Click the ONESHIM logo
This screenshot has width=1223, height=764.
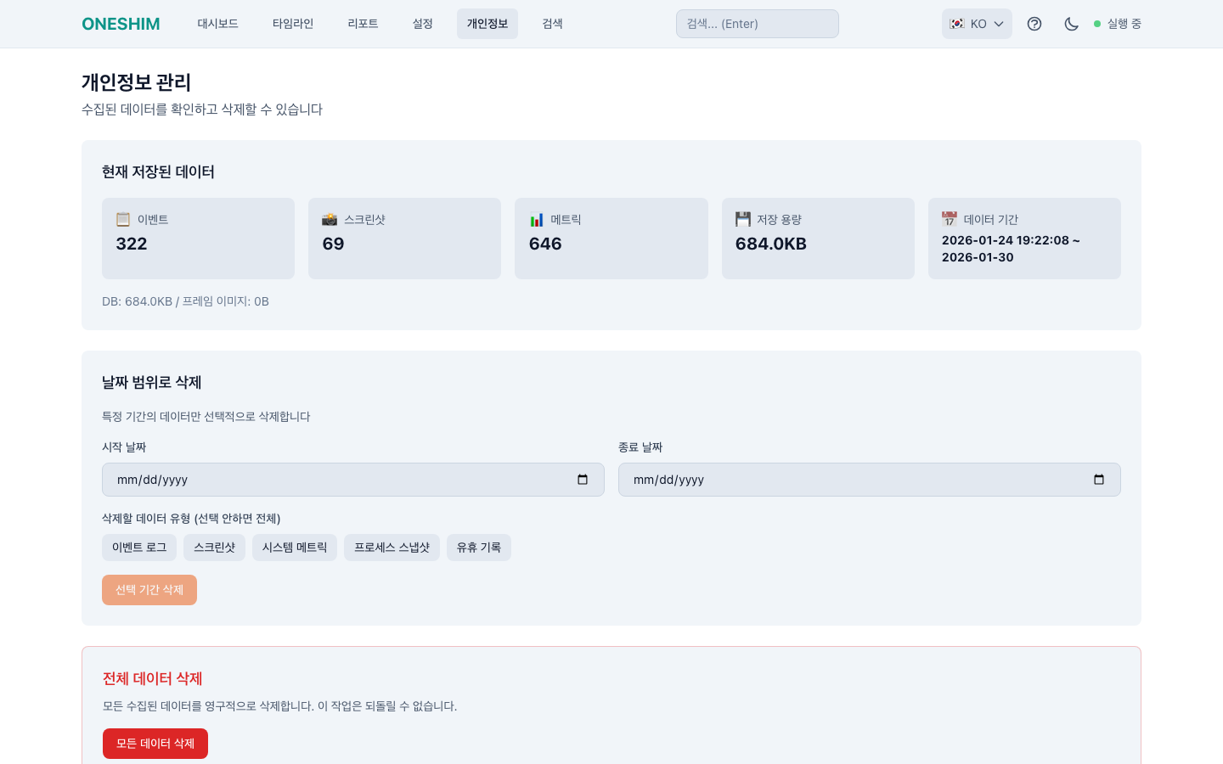click(121, 24)
